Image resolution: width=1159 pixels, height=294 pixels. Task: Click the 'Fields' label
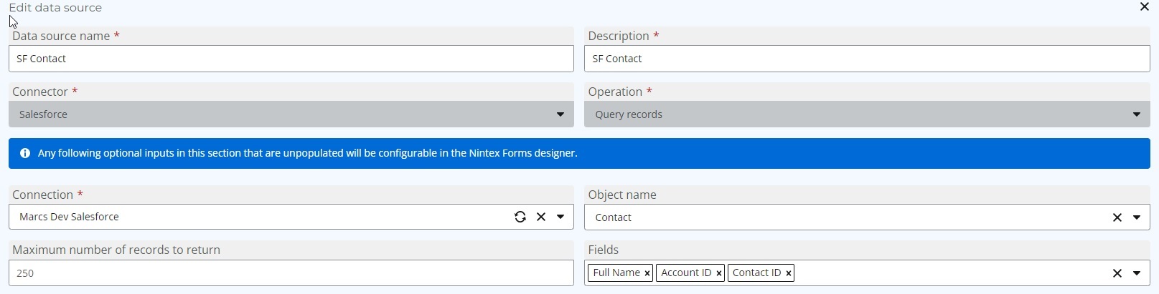click(x=603, y=250)
